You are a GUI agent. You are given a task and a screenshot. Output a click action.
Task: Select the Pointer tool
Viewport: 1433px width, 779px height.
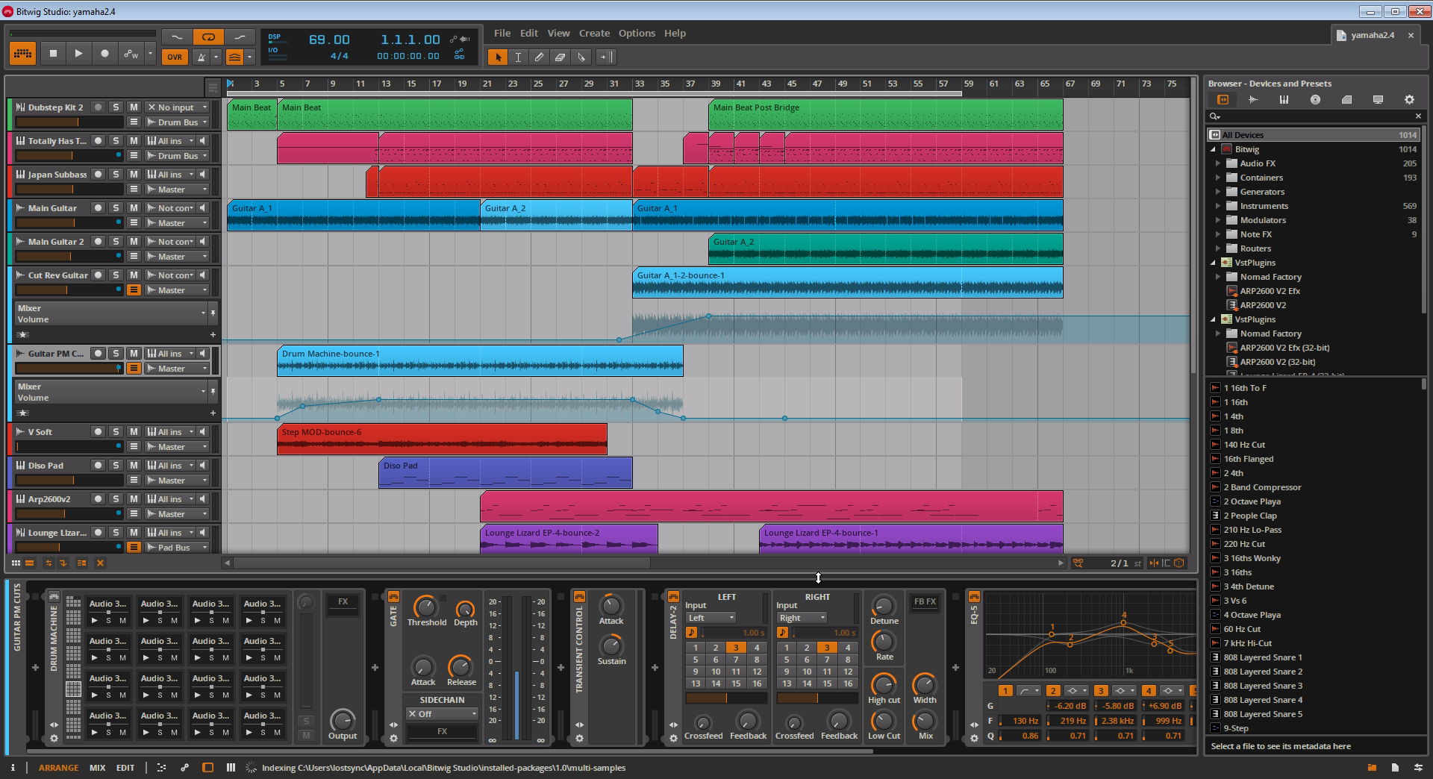[x=497, y=57]
